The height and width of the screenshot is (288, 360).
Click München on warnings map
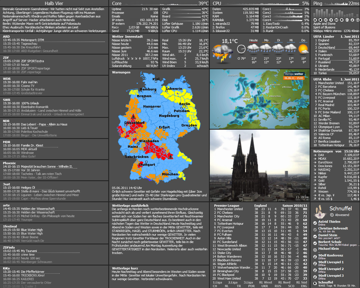point(170,174)
